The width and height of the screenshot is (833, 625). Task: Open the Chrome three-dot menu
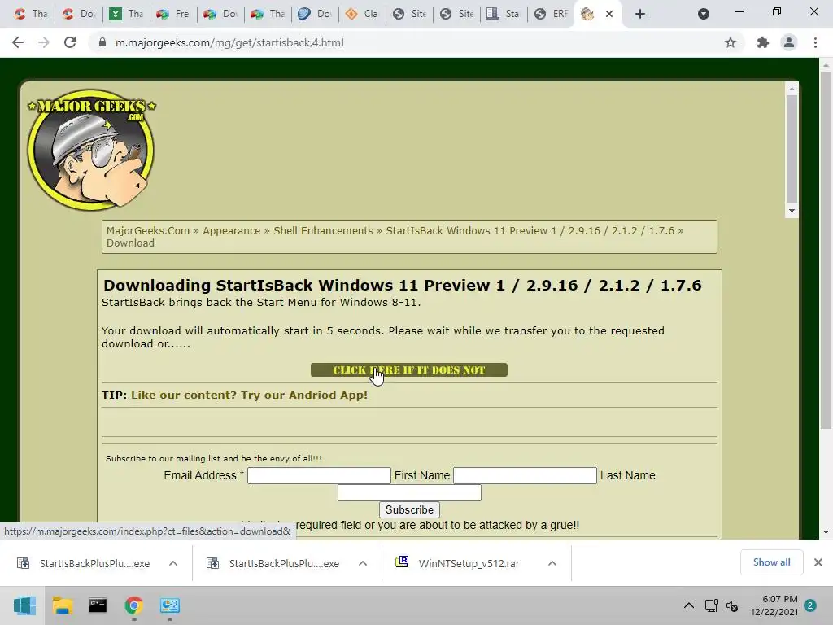[x=815, y=42]
